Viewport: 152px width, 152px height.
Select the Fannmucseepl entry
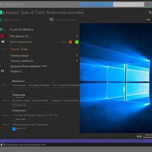pyautogui.click(x=19, y=55)
